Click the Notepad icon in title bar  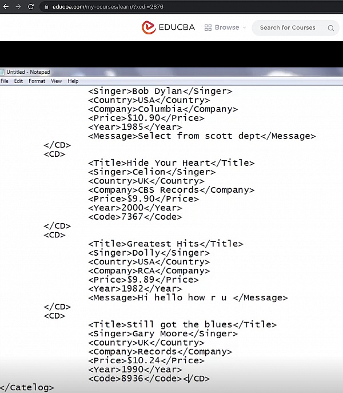coord(3,72)
